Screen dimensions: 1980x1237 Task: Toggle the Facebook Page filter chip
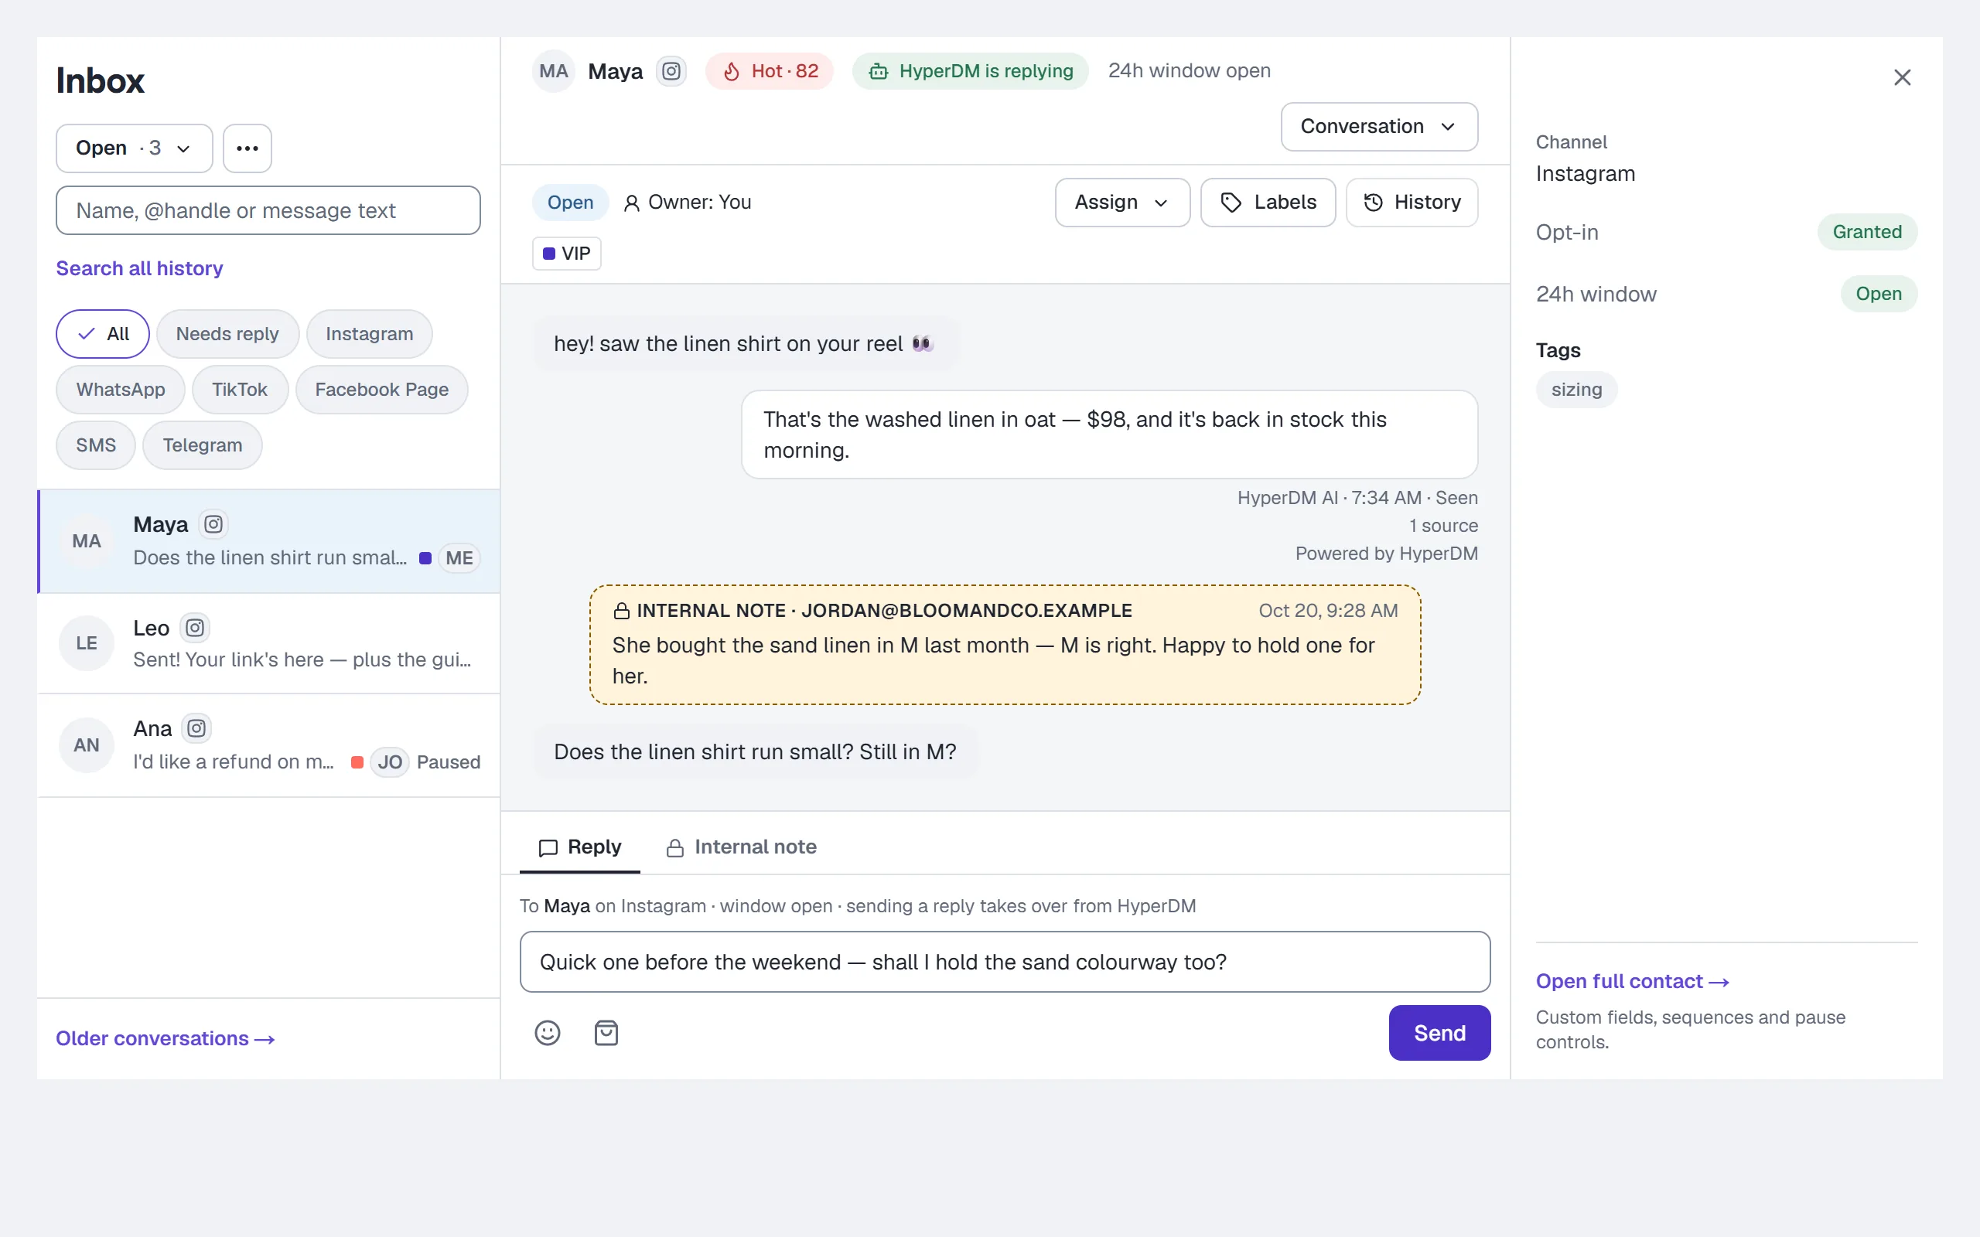(x=382, y=390)
